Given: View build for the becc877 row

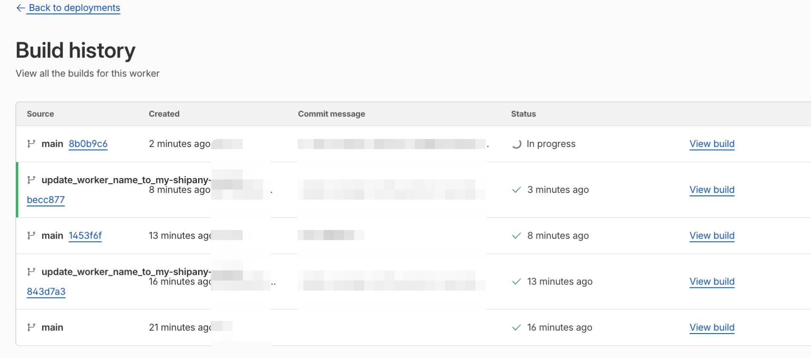Looking at the screenshot, I should click(x=712, y=190).
